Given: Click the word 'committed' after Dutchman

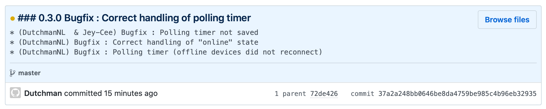Looking at the screenshot, I should 83,93.
